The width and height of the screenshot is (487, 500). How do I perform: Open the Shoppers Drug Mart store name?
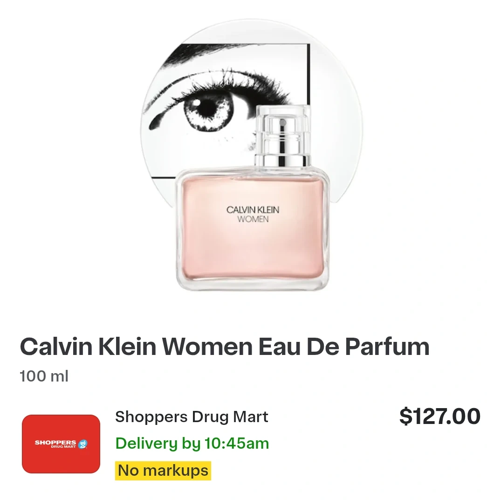click(192, 417)
